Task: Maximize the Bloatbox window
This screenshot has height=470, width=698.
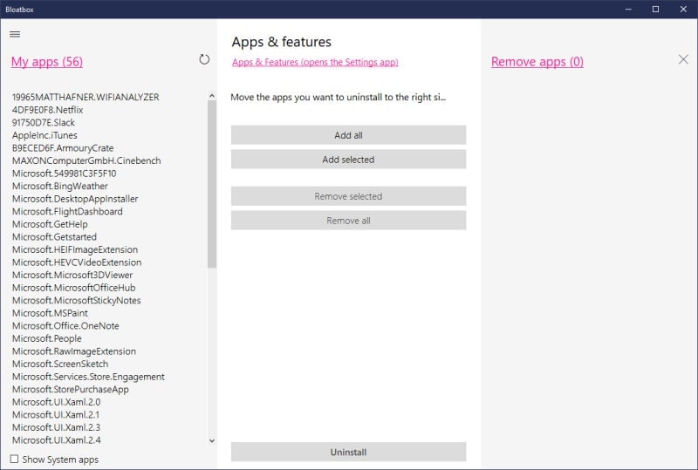Action: point(655,9)
